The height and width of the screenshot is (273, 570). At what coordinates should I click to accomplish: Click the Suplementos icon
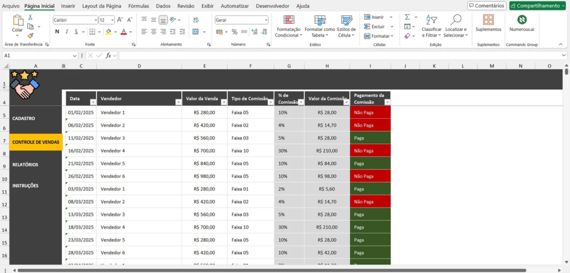point(488,22)
